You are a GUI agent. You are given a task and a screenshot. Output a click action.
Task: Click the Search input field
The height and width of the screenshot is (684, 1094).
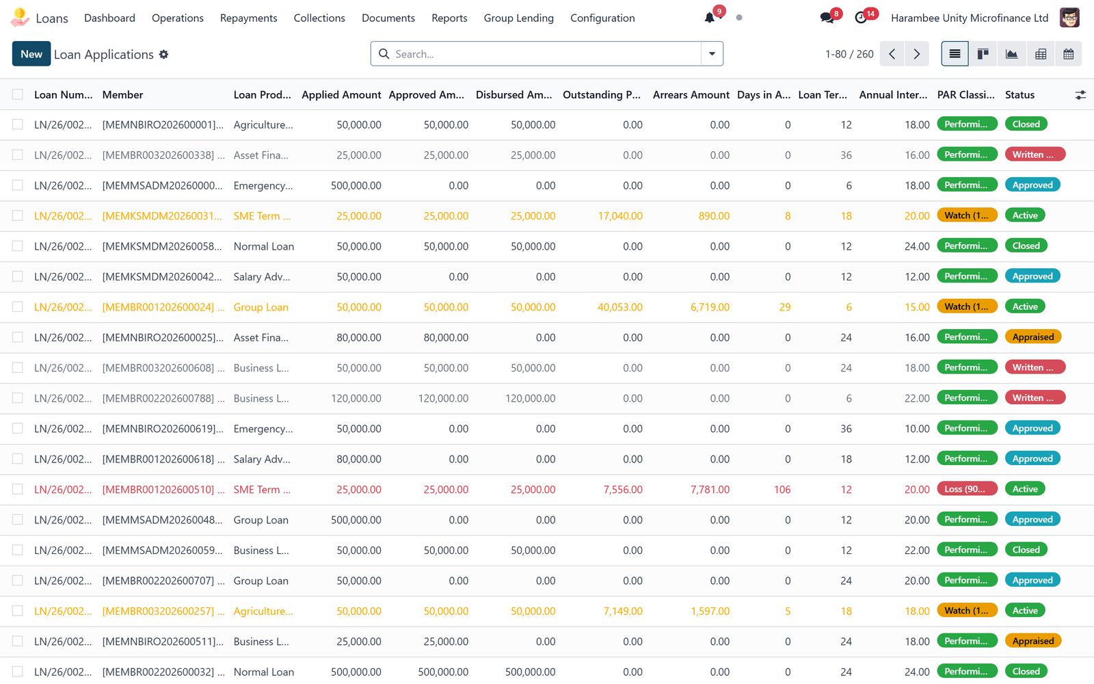coord(546,54)
